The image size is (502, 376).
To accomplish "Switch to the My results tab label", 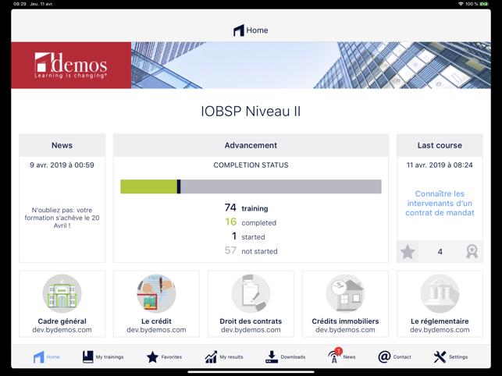I will click(x=231, y=356).
